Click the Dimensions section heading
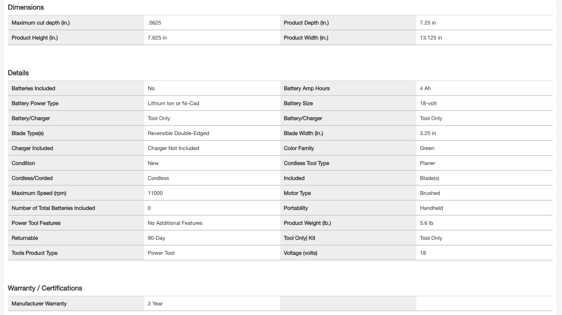 coord(26,7)
